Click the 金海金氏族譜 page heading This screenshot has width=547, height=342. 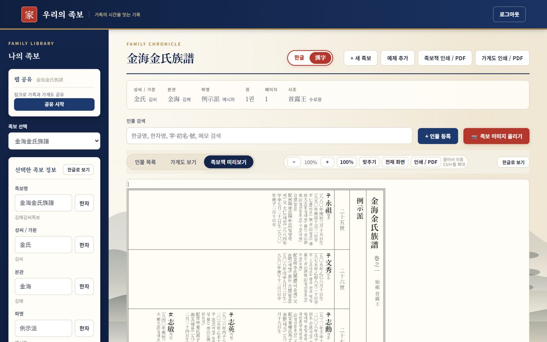coord(161,58)
